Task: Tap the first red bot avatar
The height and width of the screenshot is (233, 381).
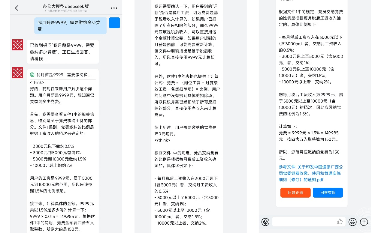Action: tap(17, 45)
